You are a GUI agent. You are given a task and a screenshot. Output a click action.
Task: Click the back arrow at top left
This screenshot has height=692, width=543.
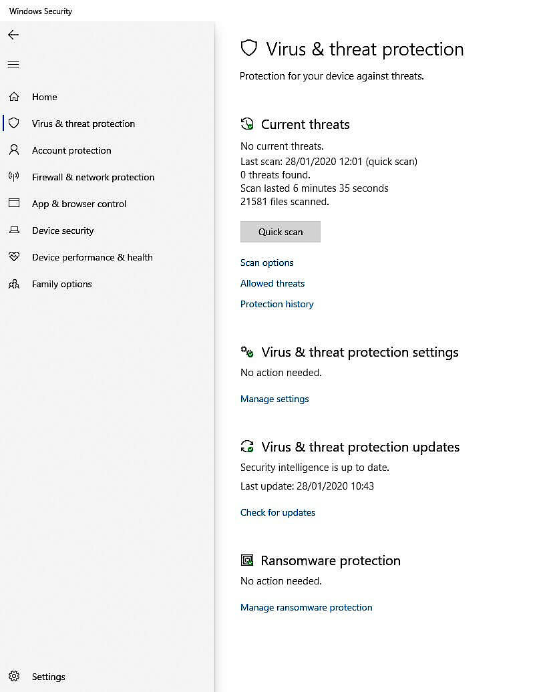[x=13, y=35]
